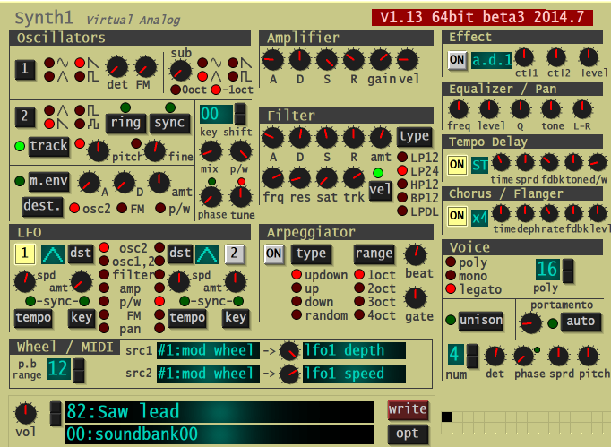Click the arpeggiator range button
The width and height of the screenshot is (611, 447).
tap(374, 254)
